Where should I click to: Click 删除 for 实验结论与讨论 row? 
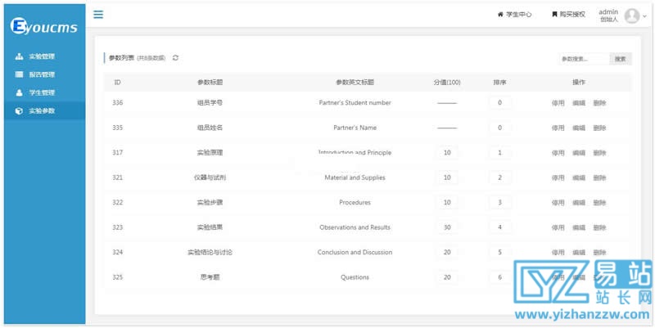pyautogui.click(x=599, y=253)
